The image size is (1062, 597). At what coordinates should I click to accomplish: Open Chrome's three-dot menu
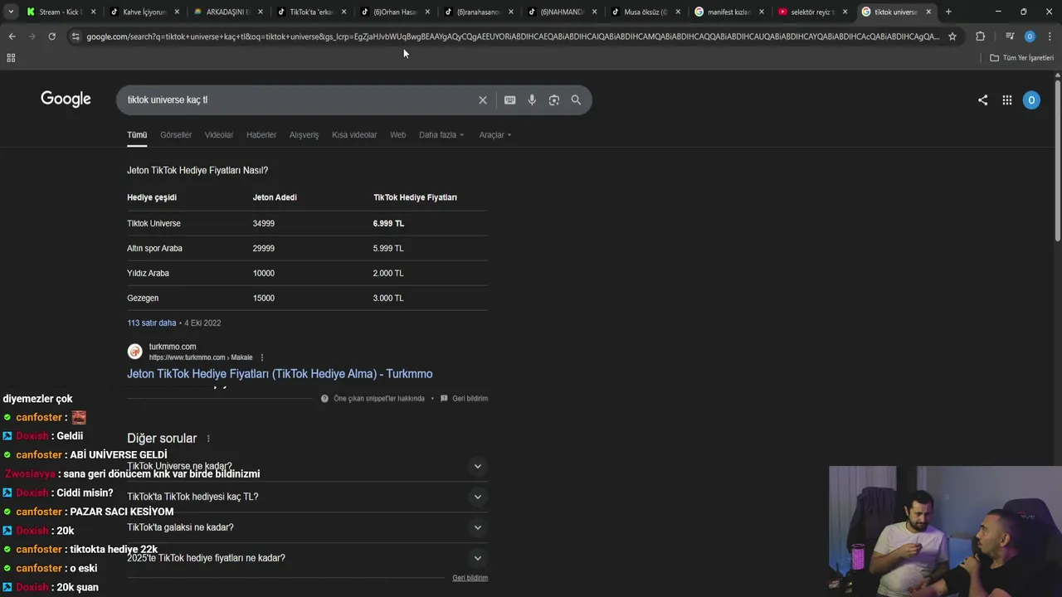(x=1050, y=36)
